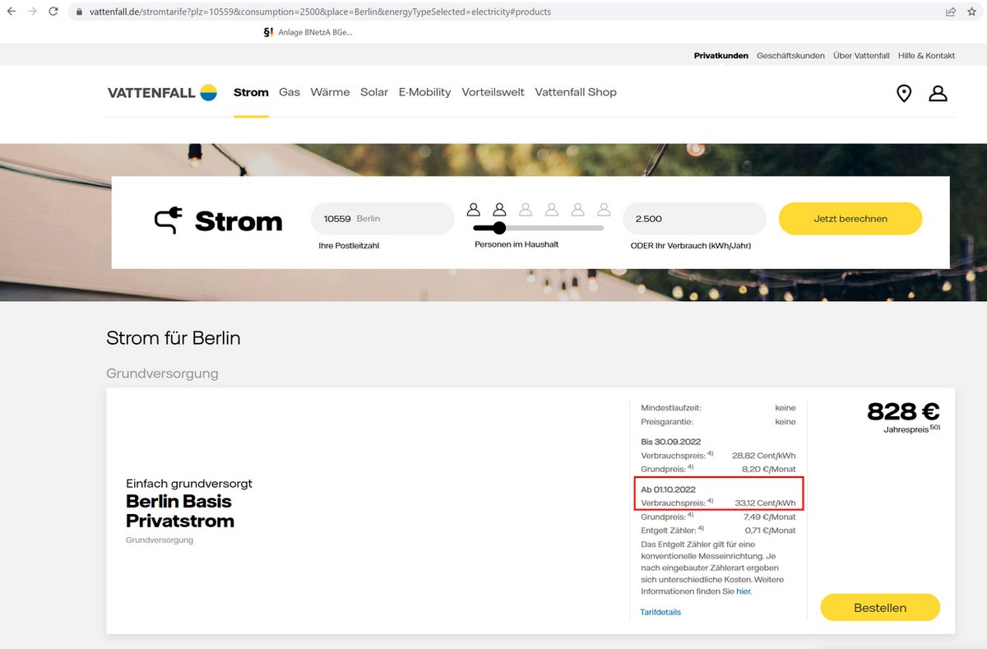Click the 'Preisgarantie:' label
Image resolution: width=987 pixels, height=649 pixels.
(x=669, y=422)
